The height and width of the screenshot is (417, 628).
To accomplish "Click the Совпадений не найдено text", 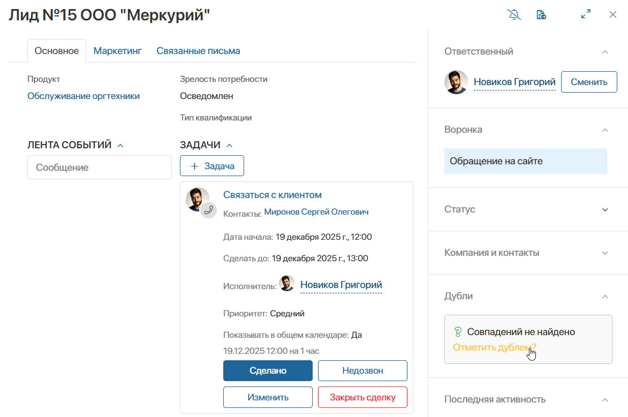I will pyautogui.click(x=521, y=332).
